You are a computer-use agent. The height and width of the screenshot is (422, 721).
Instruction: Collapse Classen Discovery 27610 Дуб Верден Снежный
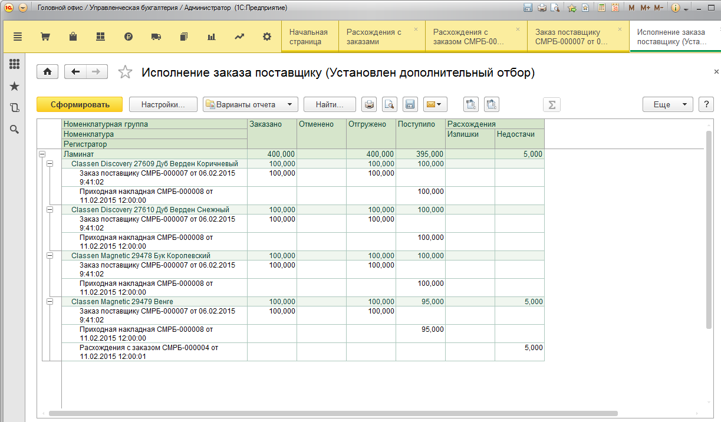(50, 209)
